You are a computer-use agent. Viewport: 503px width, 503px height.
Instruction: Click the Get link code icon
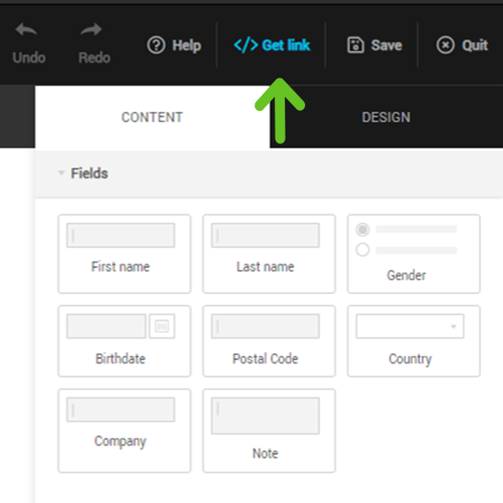pos(246,45)
